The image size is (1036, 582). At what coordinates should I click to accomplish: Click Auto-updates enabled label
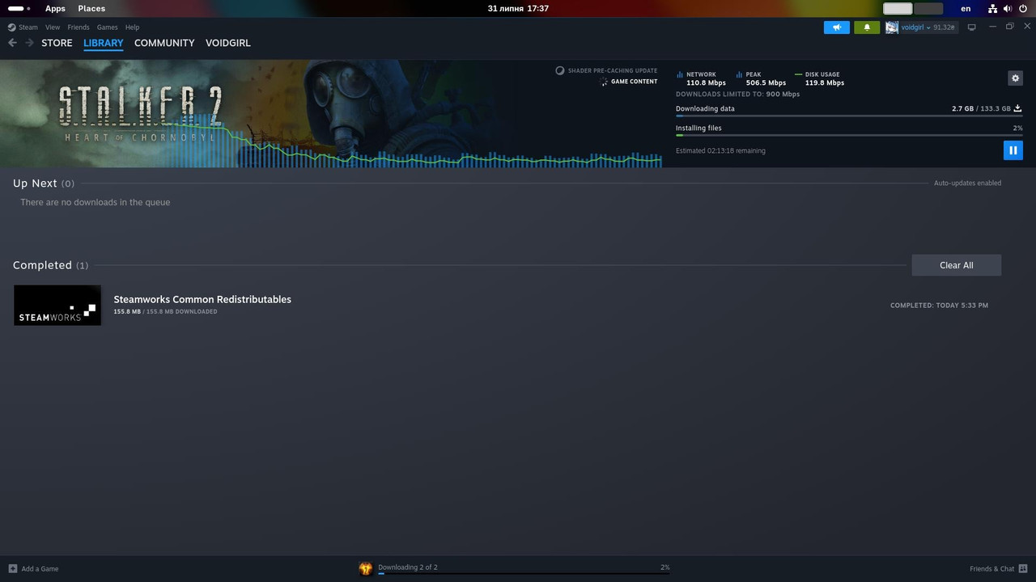point(967,183)
